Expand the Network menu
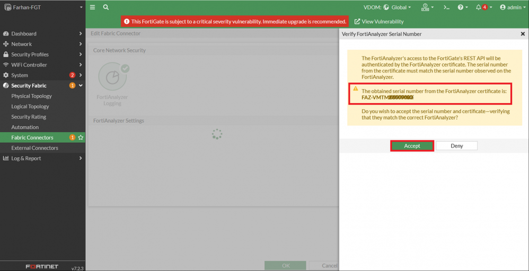This screenshot has height=271, width=529. coord(42,44)
